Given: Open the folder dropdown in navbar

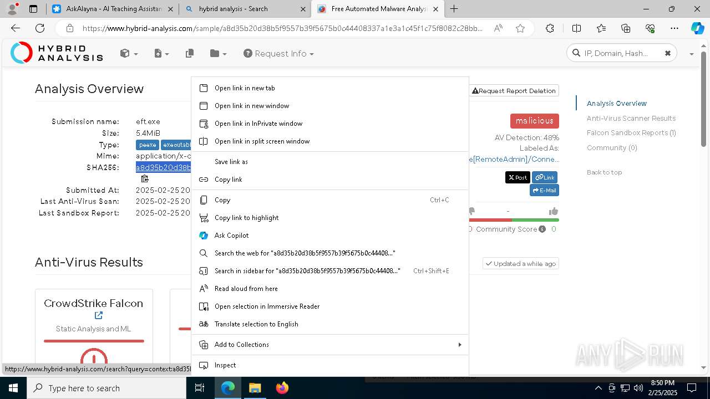Looking at the screenshot, I should coord(219,54).
